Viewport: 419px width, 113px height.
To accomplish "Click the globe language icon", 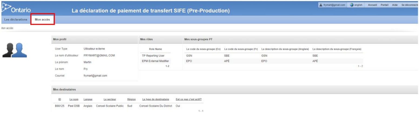I will pos(351,5).
